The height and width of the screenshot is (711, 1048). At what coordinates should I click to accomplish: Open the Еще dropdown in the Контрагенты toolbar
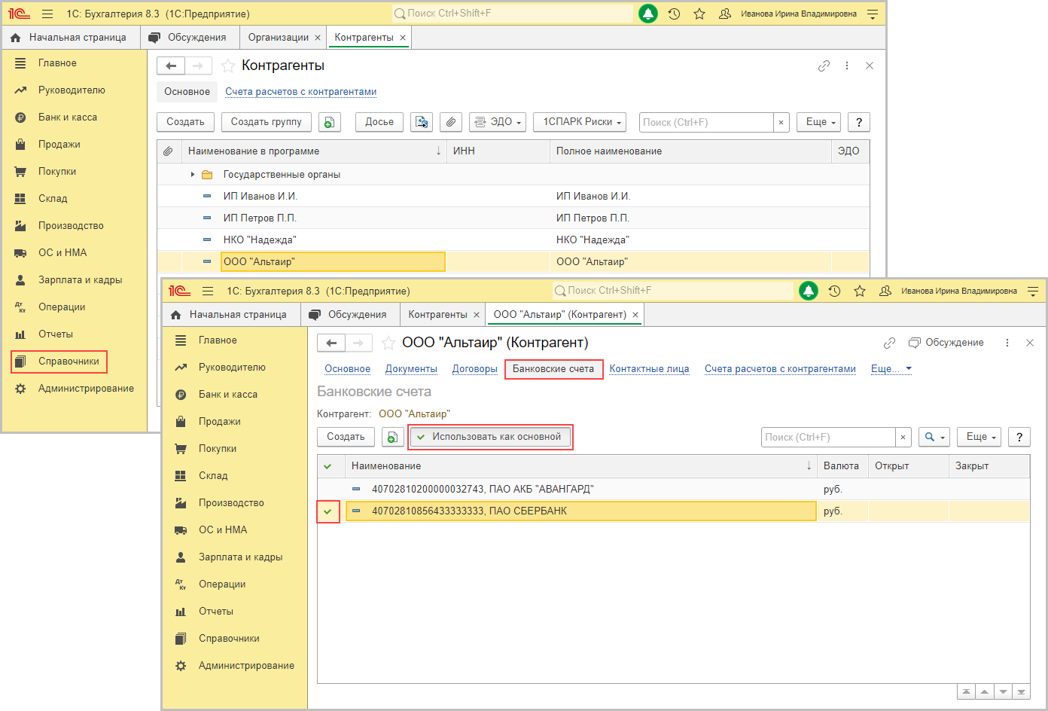click(818, 122)
